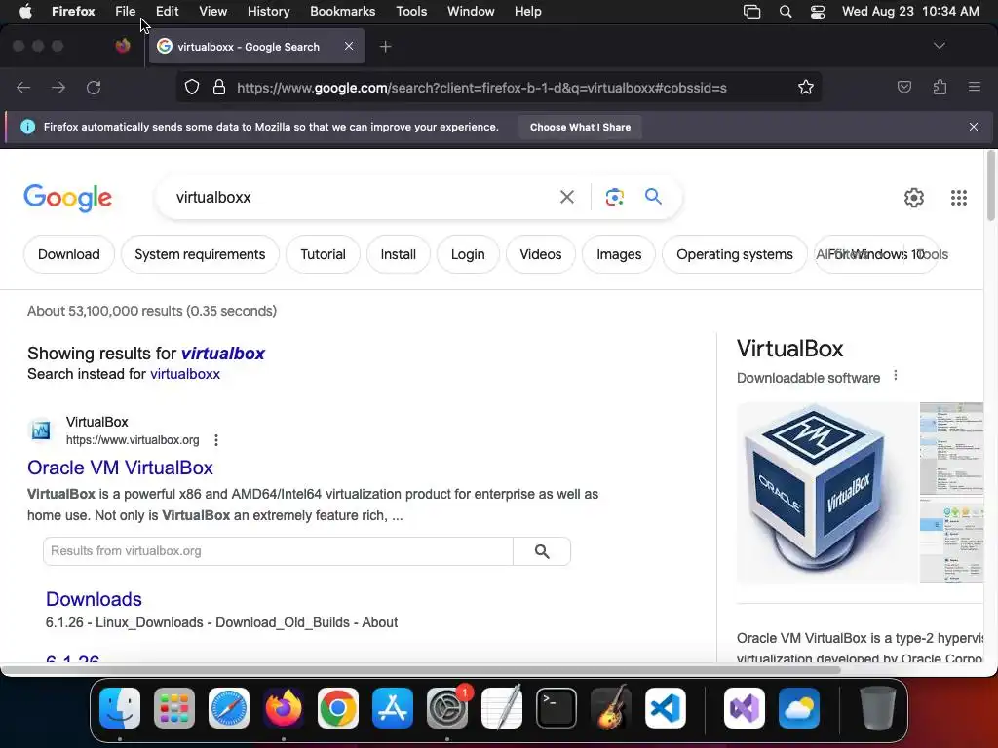Image resolution: width=998 pixels, height=748 pixels.
Task: Click the corrected virtualbox suggestion link
Action: click(223, 353)
